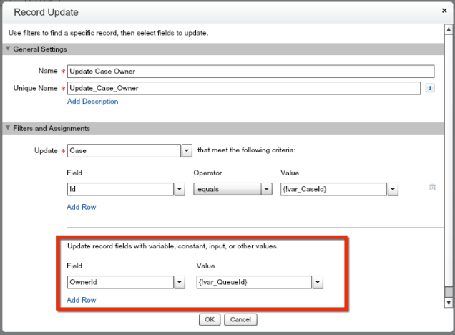Open the Update object dropdown showing Case
This screenshot has width=455, height=335.
[x=187, y=151]
